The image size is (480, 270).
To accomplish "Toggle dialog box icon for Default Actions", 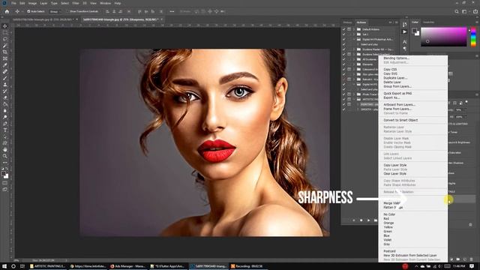I will (x=349, y=29).
